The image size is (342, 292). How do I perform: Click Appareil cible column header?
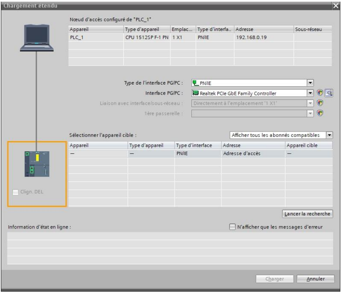[309, 146]
